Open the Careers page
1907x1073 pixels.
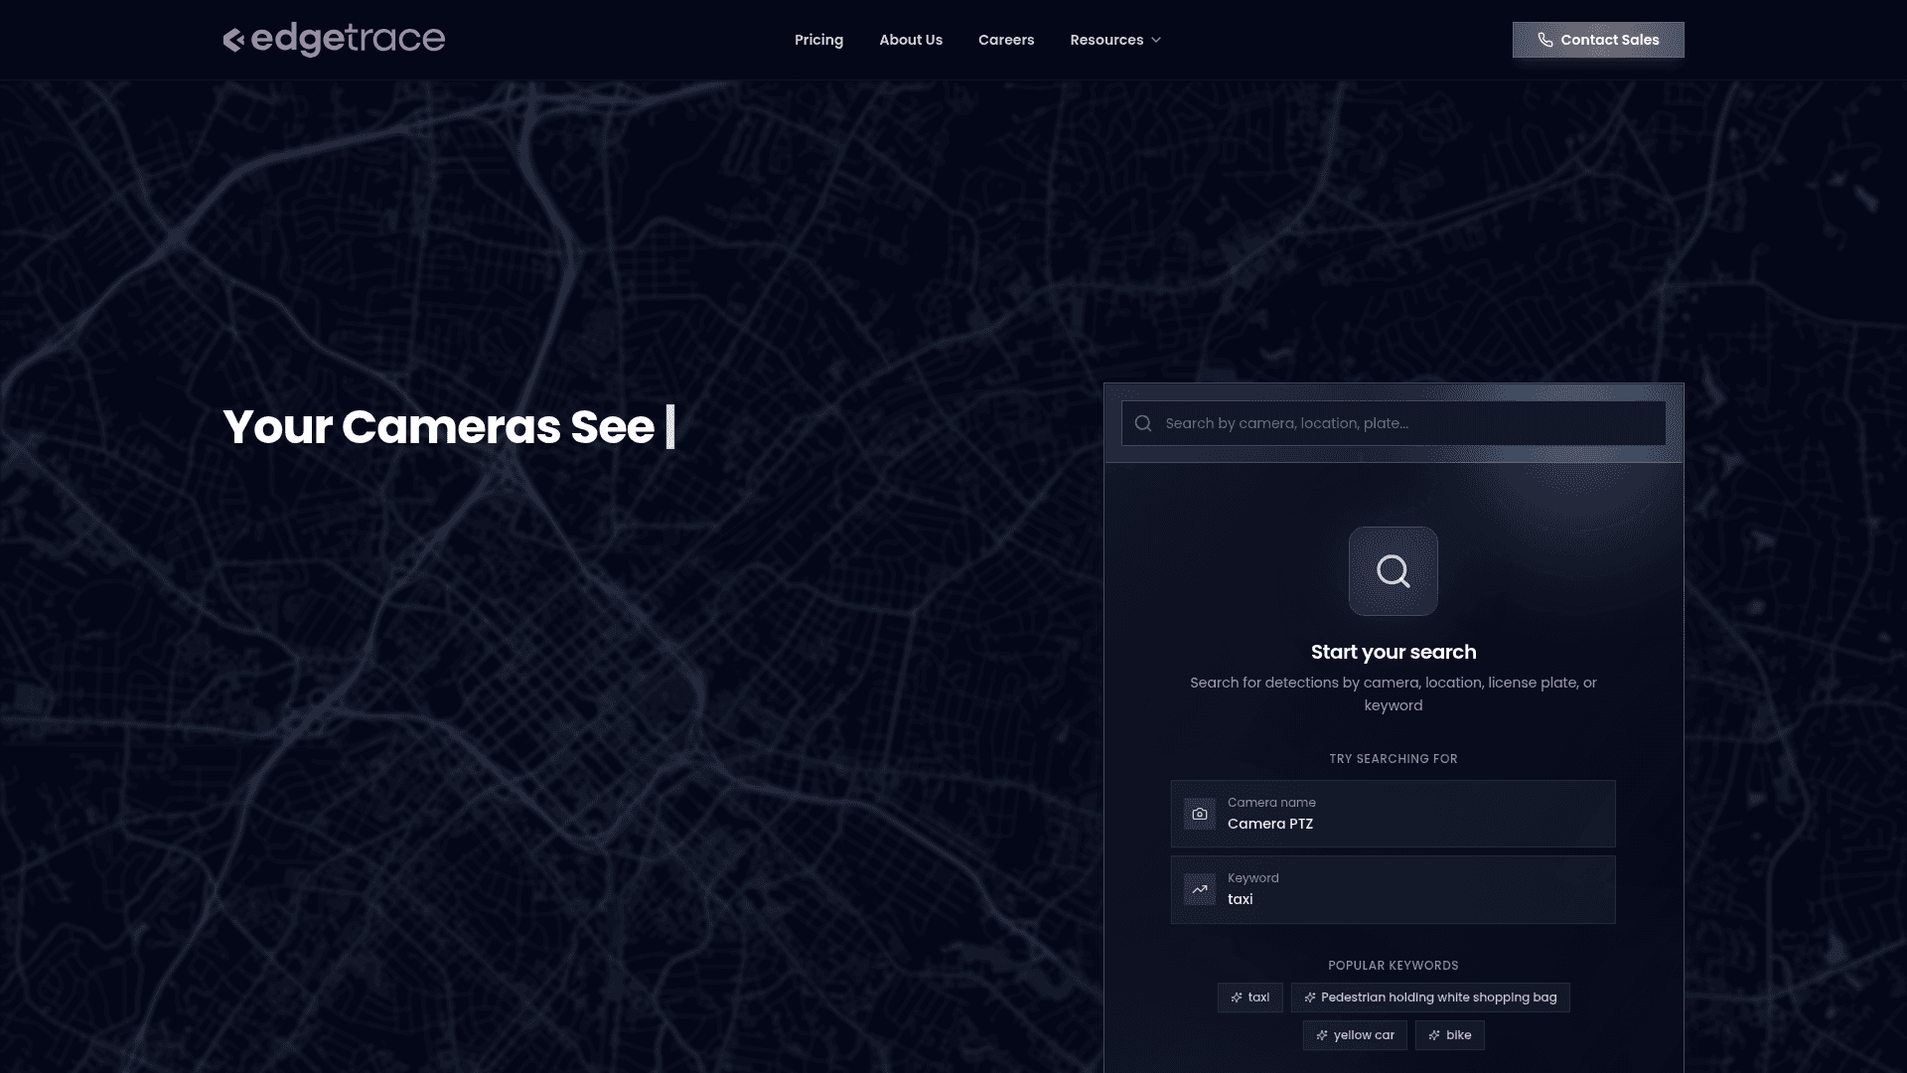pos(1006,40)
